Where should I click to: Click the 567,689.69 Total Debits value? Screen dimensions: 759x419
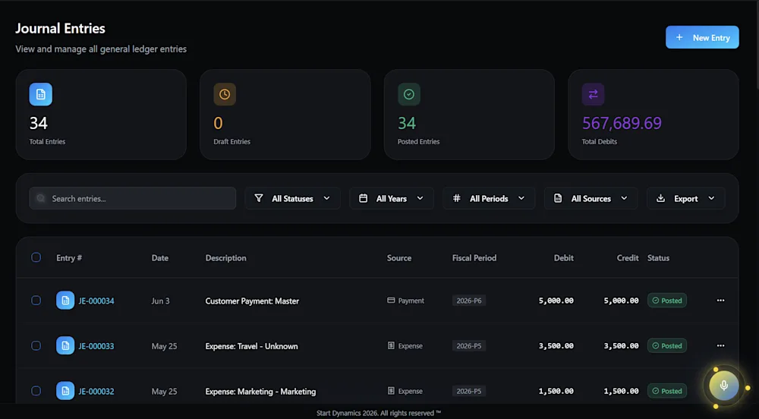pyautogui.click(x=622, y=124)
